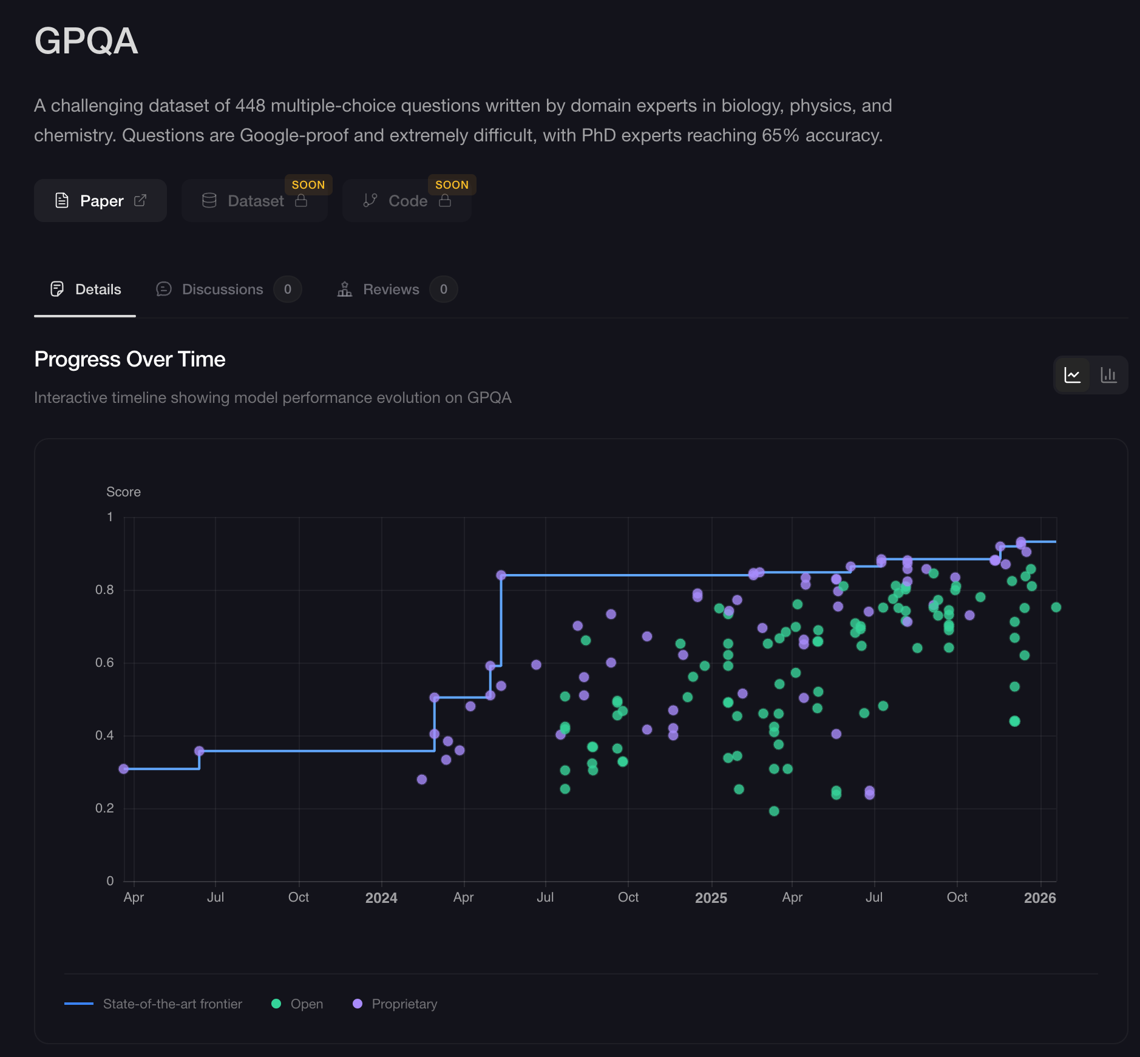Click the git branch icon on the Code button
The image size is (1140, 1057).
371,200
